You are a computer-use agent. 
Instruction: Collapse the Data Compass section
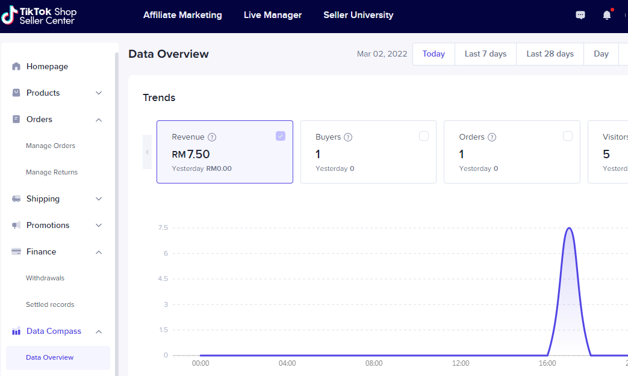pyautogui.click(x=99, y=331)
